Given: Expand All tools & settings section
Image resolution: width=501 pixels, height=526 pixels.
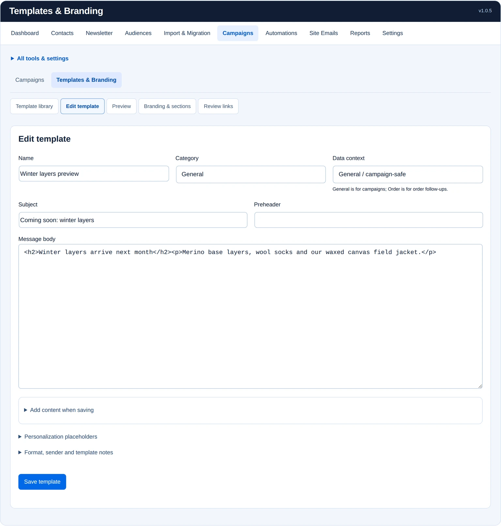Looking at the screenshot, I should point(39,59).
